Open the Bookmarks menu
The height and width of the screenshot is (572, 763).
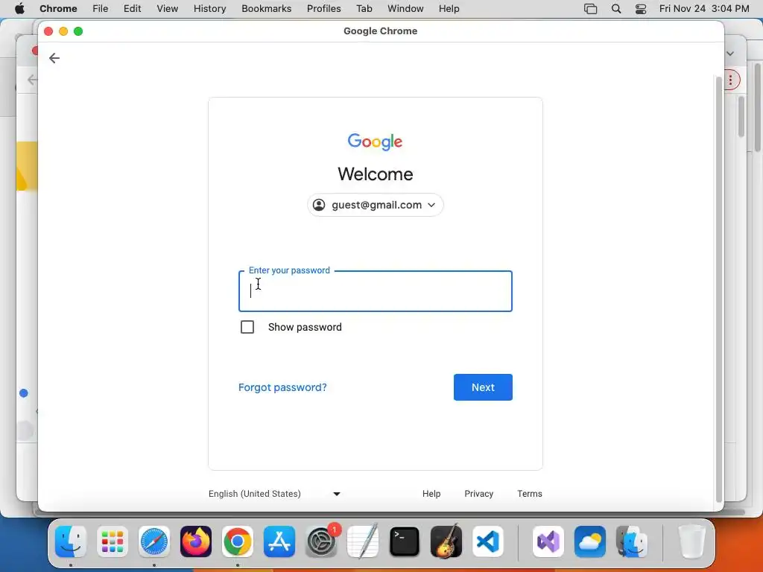(x=266, y=8)
